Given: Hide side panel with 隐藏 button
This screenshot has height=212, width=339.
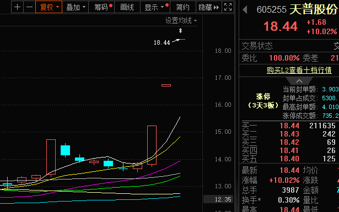Looking at the screenshot, I should 208,7.
